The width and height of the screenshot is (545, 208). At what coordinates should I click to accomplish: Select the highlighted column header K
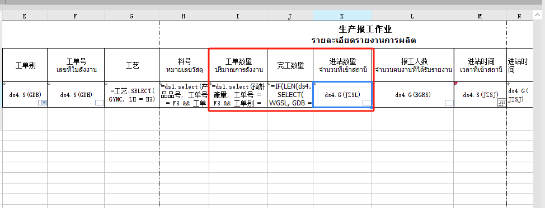coord(342,16)
